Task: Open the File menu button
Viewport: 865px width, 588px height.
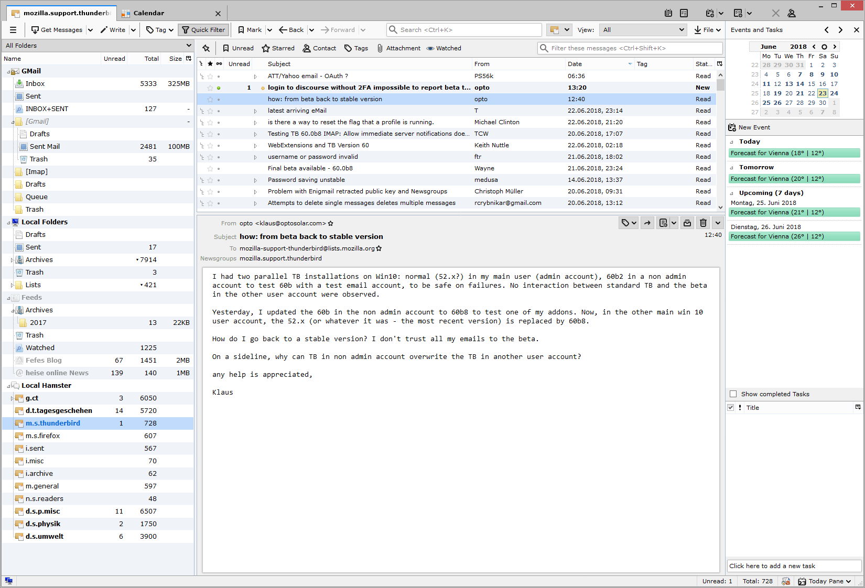Action: coord(708,30)
